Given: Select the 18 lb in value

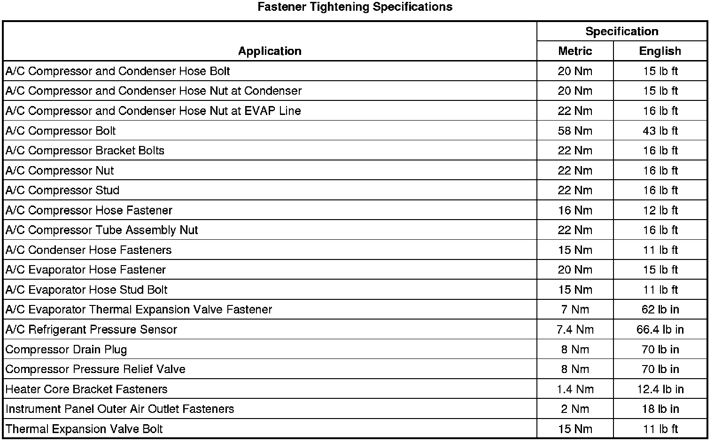Looking at the screenshot, I should click(660, 409).
